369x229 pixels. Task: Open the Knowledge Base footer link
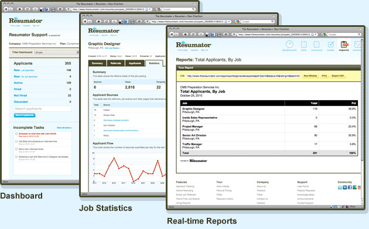pos(306,195)
